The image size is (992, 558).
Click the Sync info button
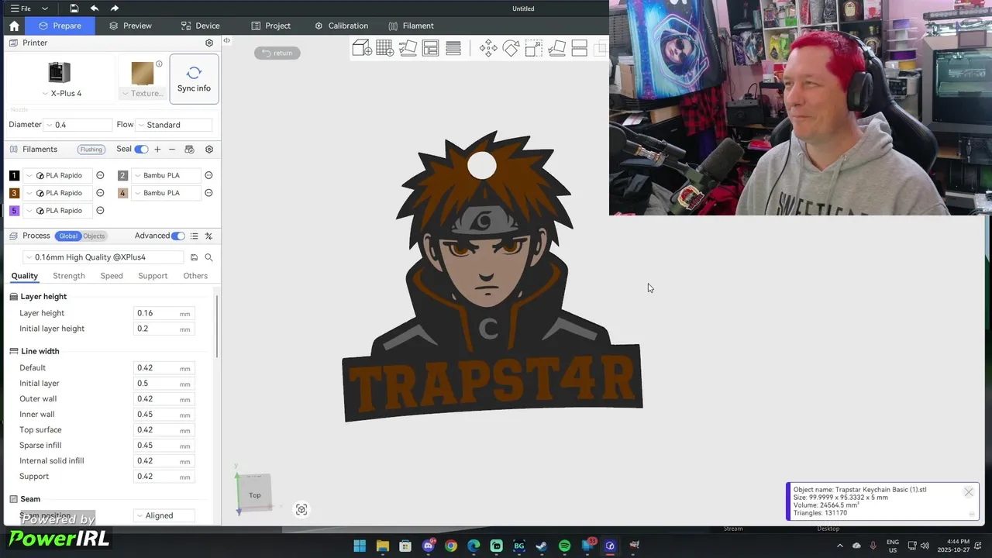click(194, 78)
